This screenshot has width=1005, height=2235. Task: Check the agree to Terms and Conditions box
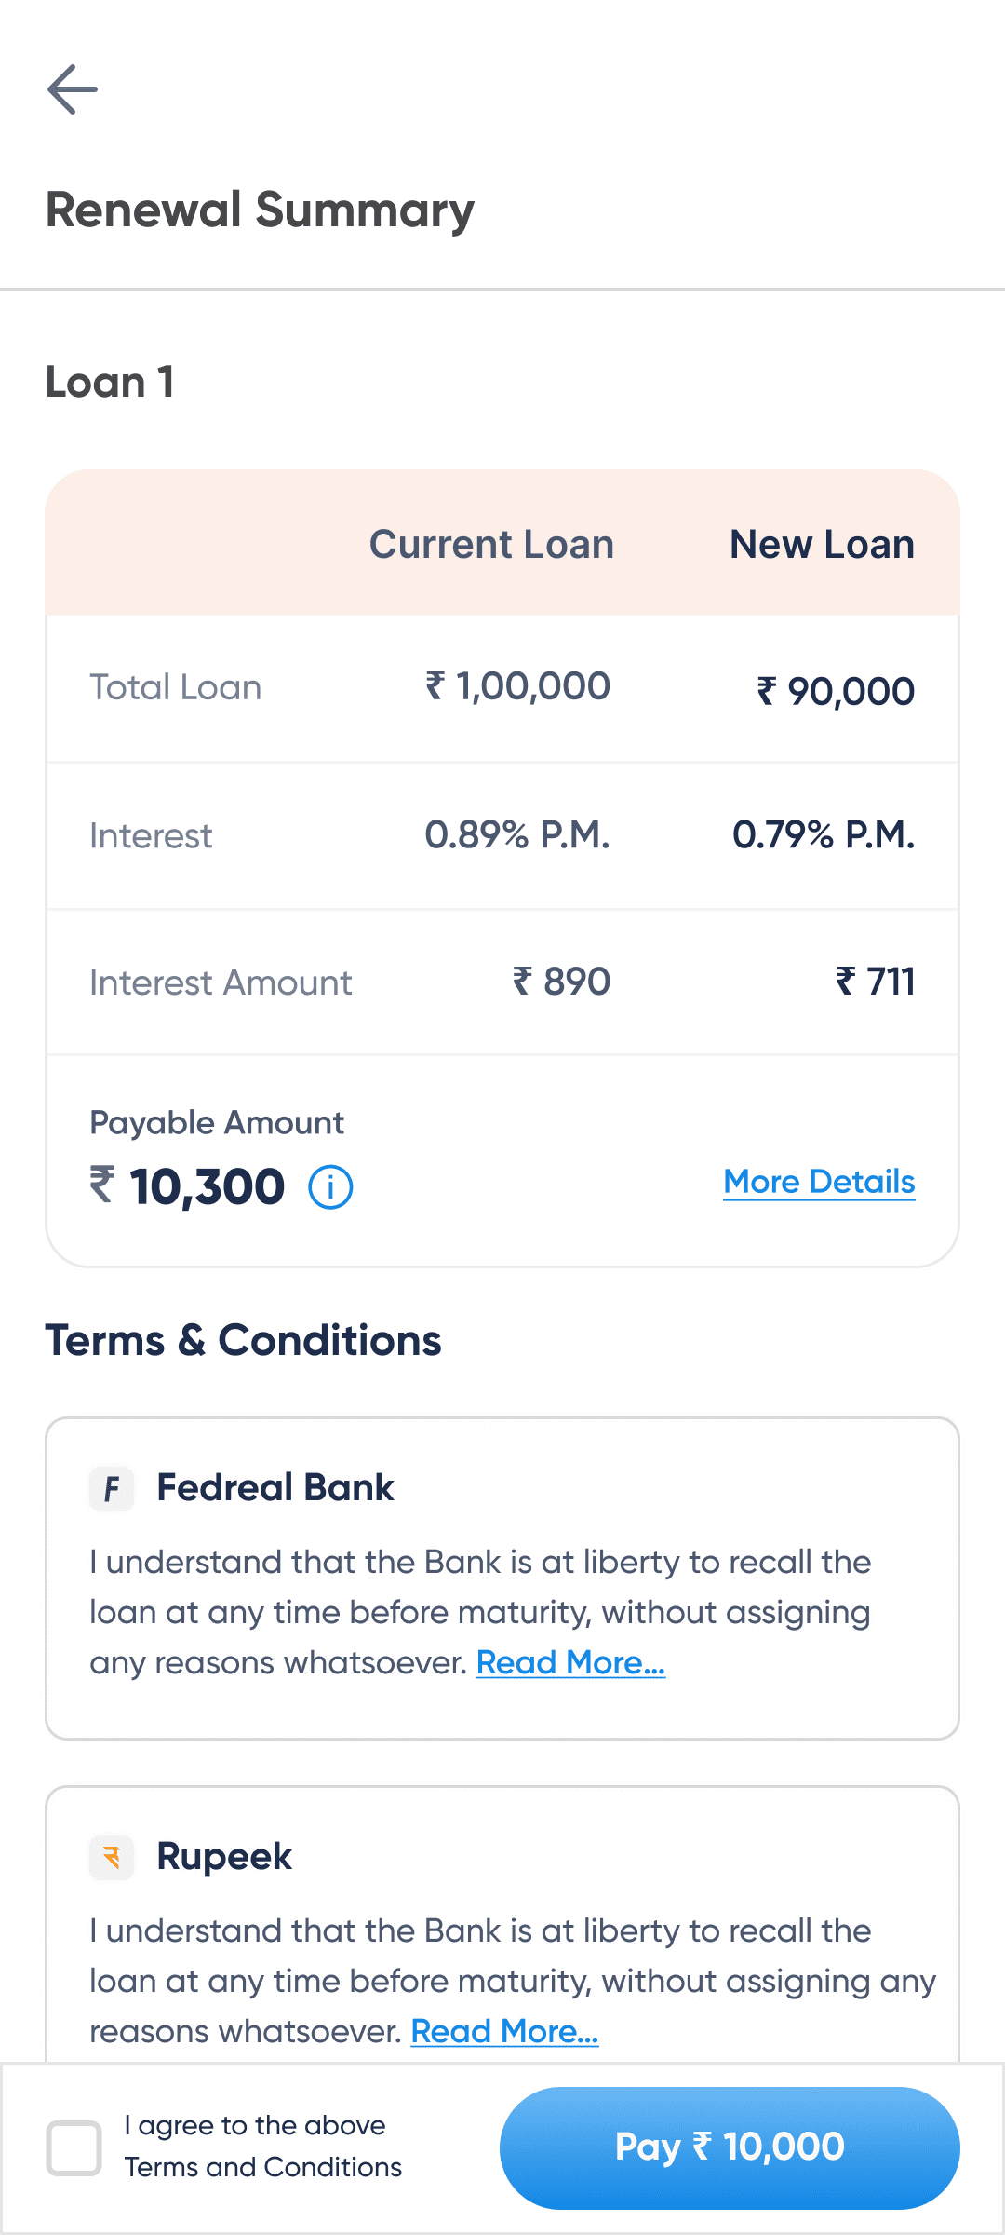pyautogui.click(x=74, y=2148)
